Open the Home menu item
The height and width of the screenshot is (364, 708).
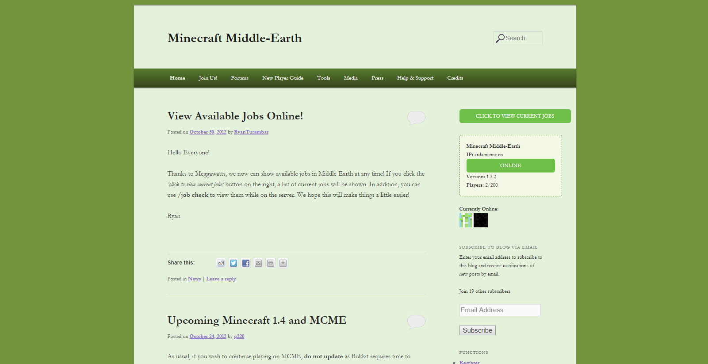pyautogui.click(x=177, y=78)
